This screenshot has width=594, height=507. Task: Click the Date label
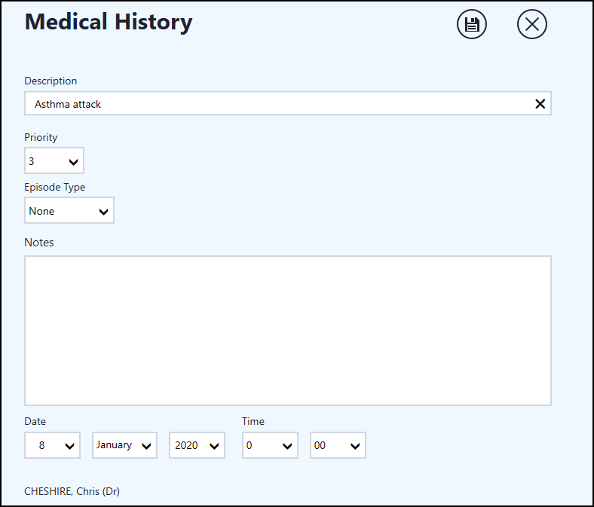[35, 422]
